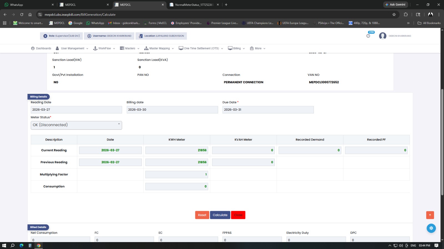Reload the page using the refresh icon
444x249 pixels.
(22, 15)
